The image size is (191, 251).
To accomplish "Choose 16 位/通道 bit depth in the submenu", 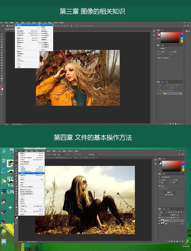I will click(46, 45).
